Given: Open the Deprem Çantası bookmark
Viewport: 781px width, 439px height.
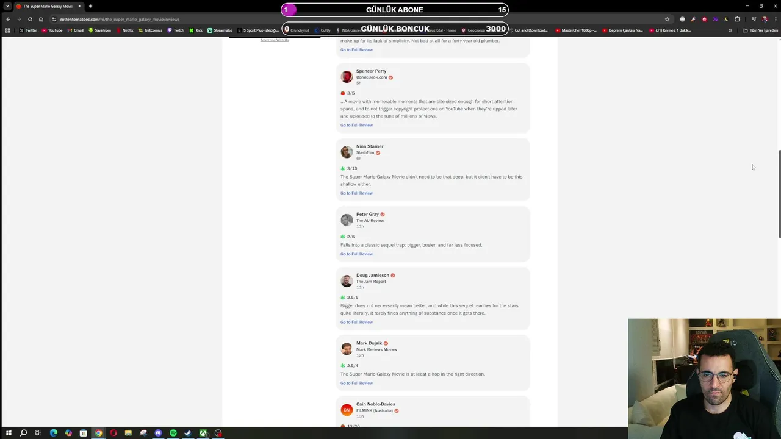Looking at the screenshot, I should [623, 30].
